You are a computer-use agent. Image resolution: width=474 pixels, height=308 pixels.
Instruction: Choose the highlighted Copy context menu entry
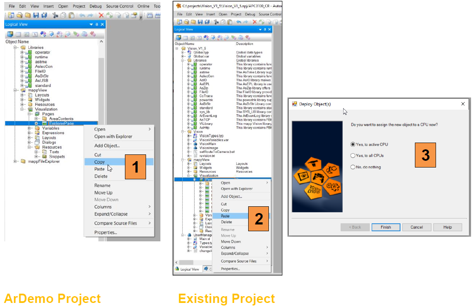pyautogui.click(x=100, y=162)
